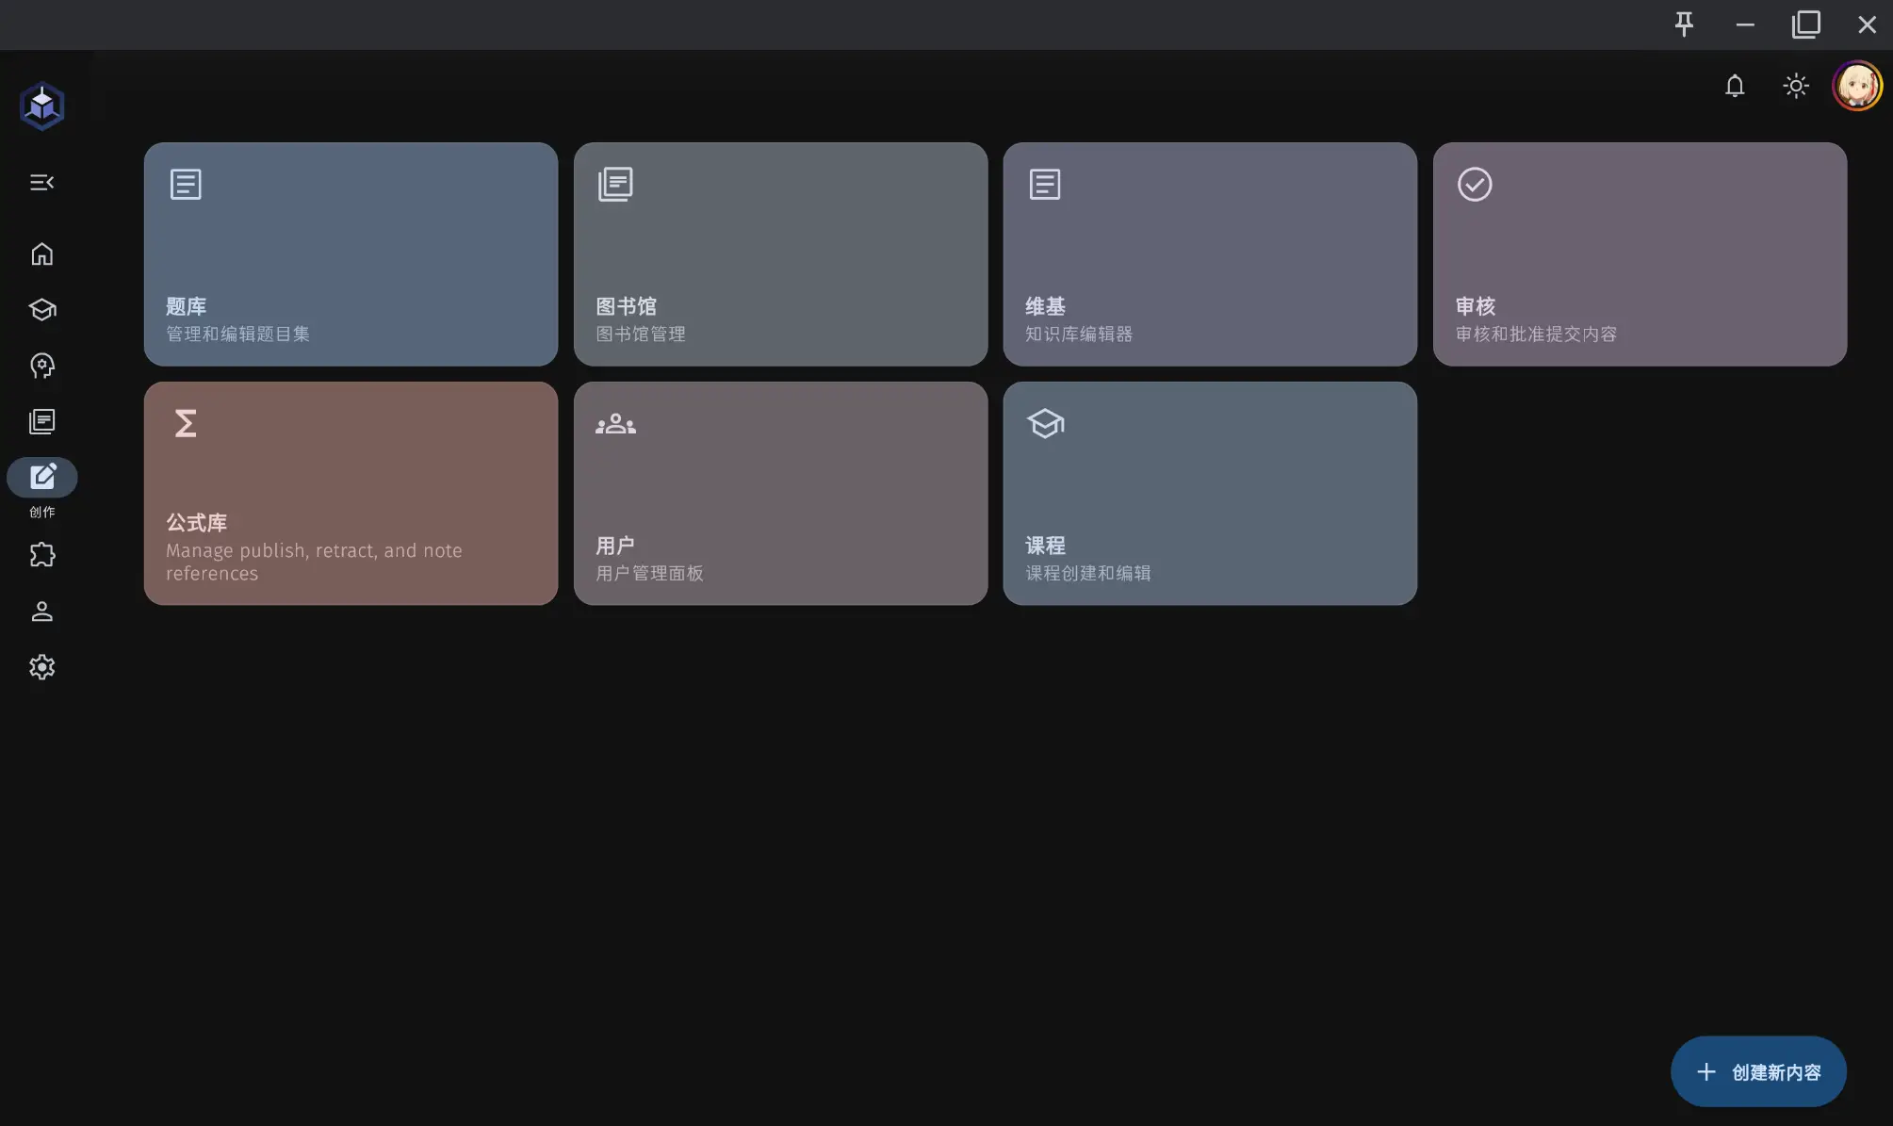Open the user profile sidebar icon
1893x1126 pixels.
(x=42, y=612)
